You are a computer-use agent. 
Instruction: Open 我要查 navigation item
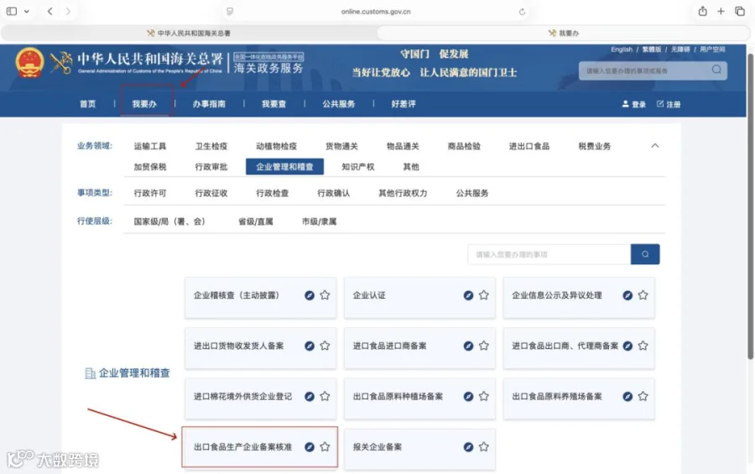point(274,104)
